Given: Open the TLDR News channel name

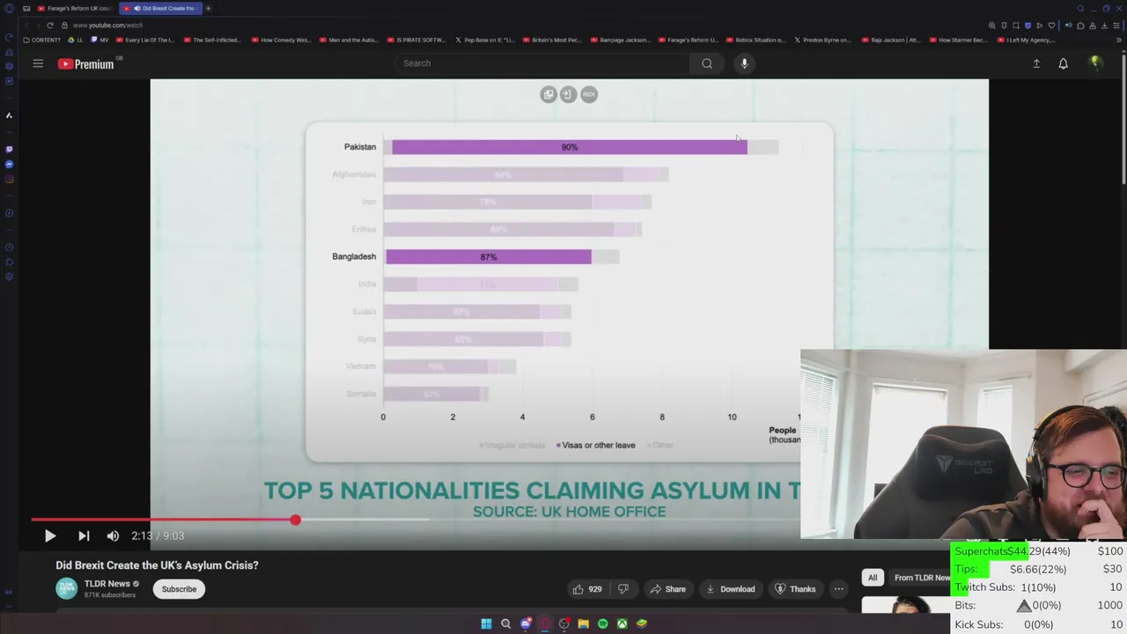Looking at the screenshot, I should (107, 584).
